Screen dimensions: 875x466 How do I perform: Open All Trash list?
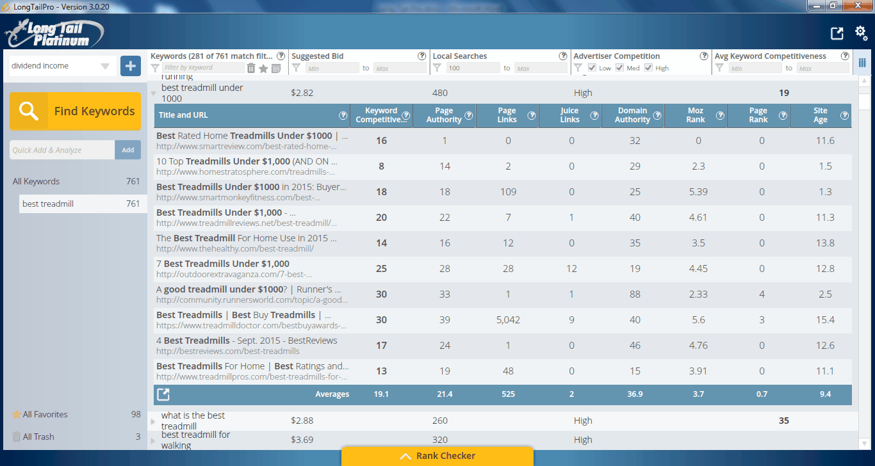point(76,437)
